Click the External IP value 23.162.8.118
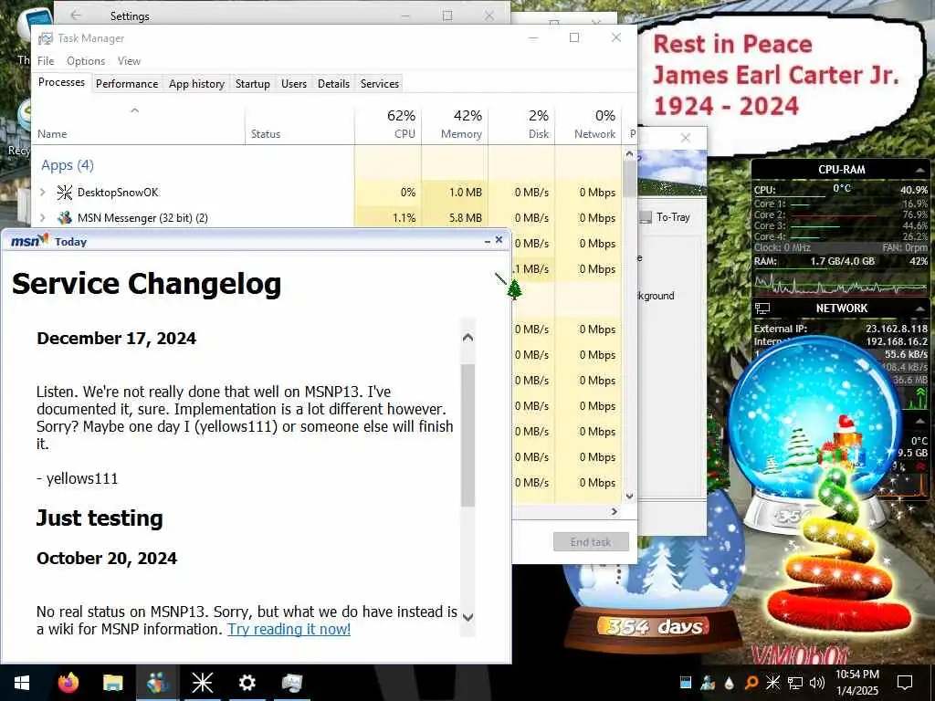 897,329
